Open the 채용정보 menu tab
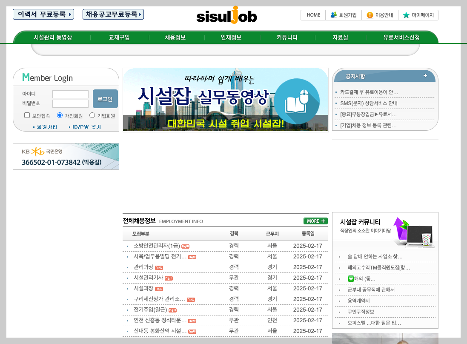This screenshot has width=467, height=344. coord(176,37)
